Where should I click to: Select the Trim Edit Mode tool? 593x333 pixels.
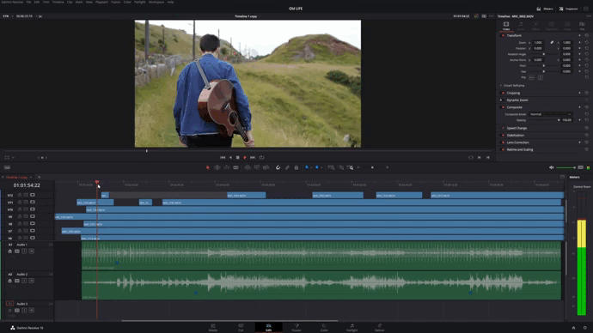click(x=217, y=167)
